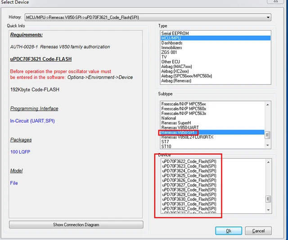288x240 pixels.
Task: Select TV in Type list
Action: pyautogui.click(x=164, y=57)
